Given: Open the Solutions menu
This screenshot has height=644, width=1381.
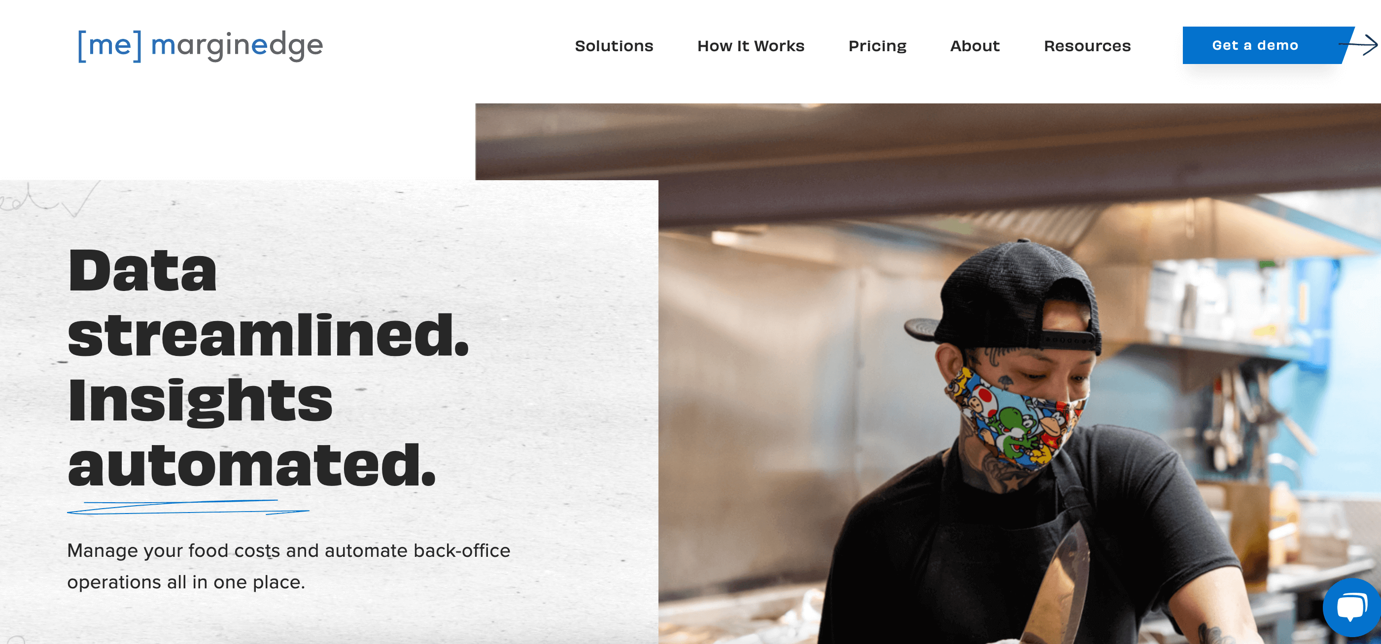Looking at the screenshot, I should click(x=614, y=46).
